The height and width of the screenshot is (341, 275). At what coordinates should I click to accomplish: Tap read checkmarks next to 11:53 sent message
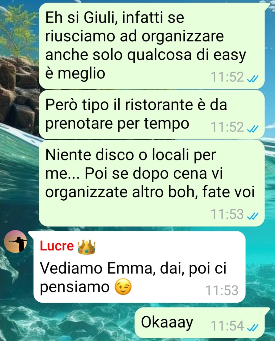pyautogui.click(x=253, y=216)
